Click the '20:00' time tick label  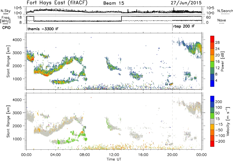click(x=172, y=155)
